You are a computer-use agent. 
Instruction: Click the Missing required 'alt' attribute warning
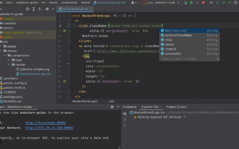[159, 117]
